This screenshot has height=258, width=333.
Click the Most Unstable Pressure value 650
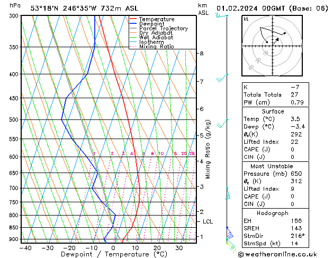tap(296, 174)
